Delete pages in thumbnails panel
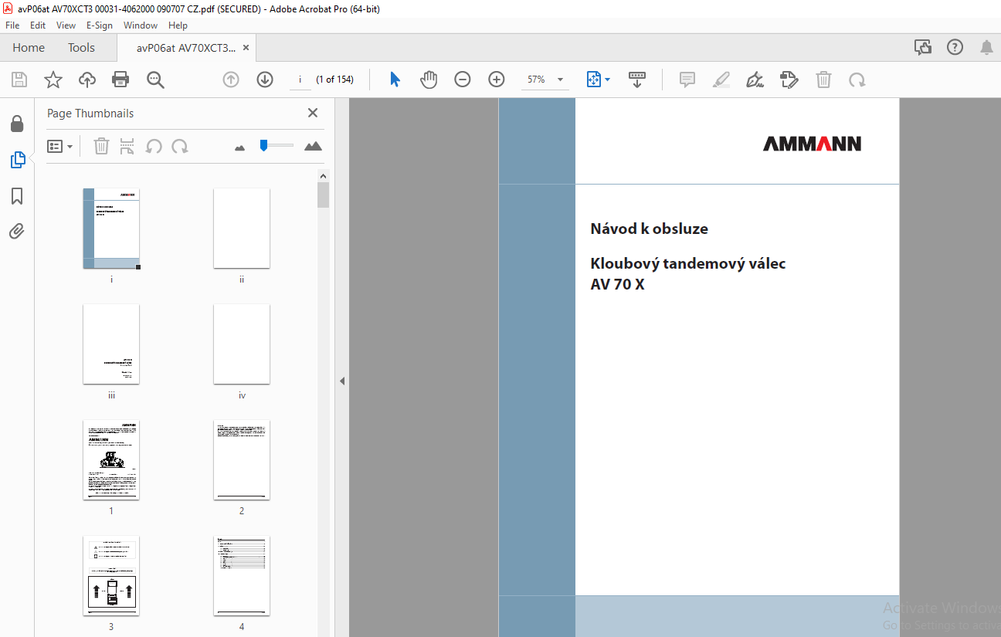 pos(101,146)
